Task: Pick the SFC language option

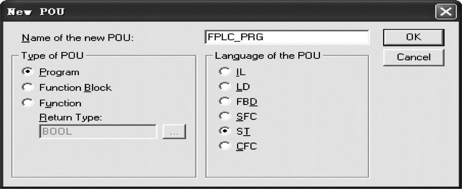Action: tap(224, 116)
